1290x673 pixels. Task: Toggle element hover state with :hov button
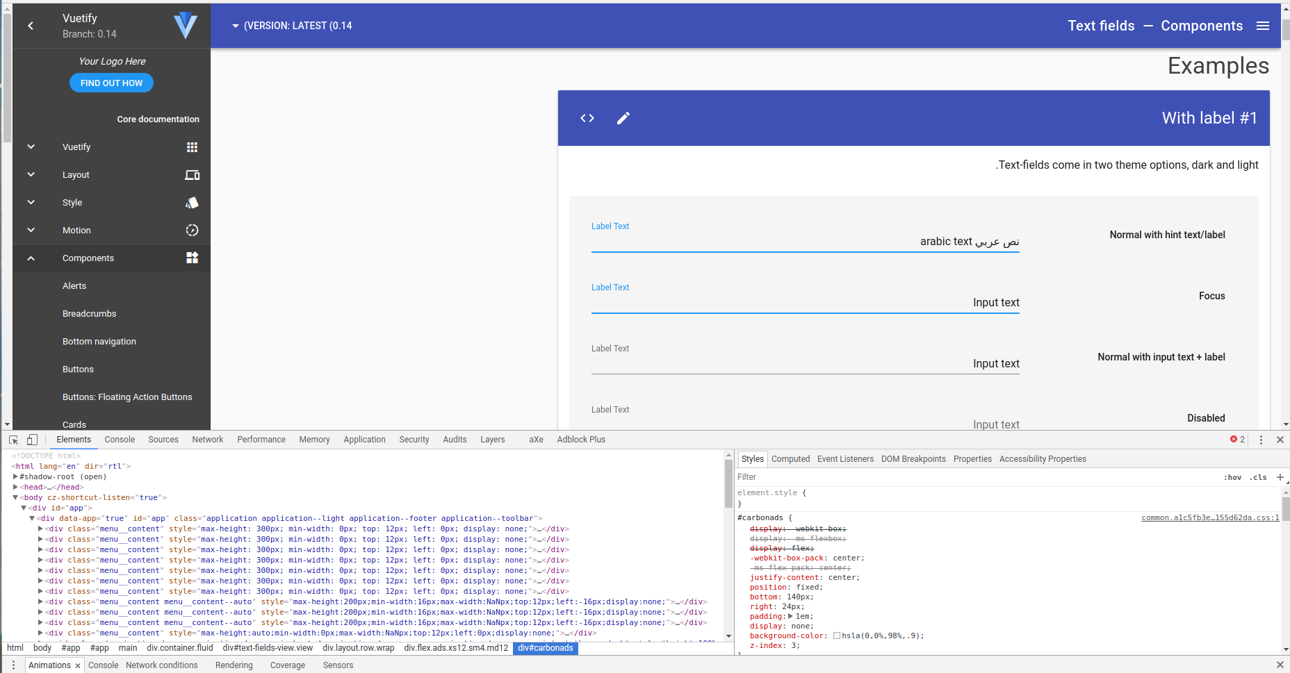(1233, 477)
